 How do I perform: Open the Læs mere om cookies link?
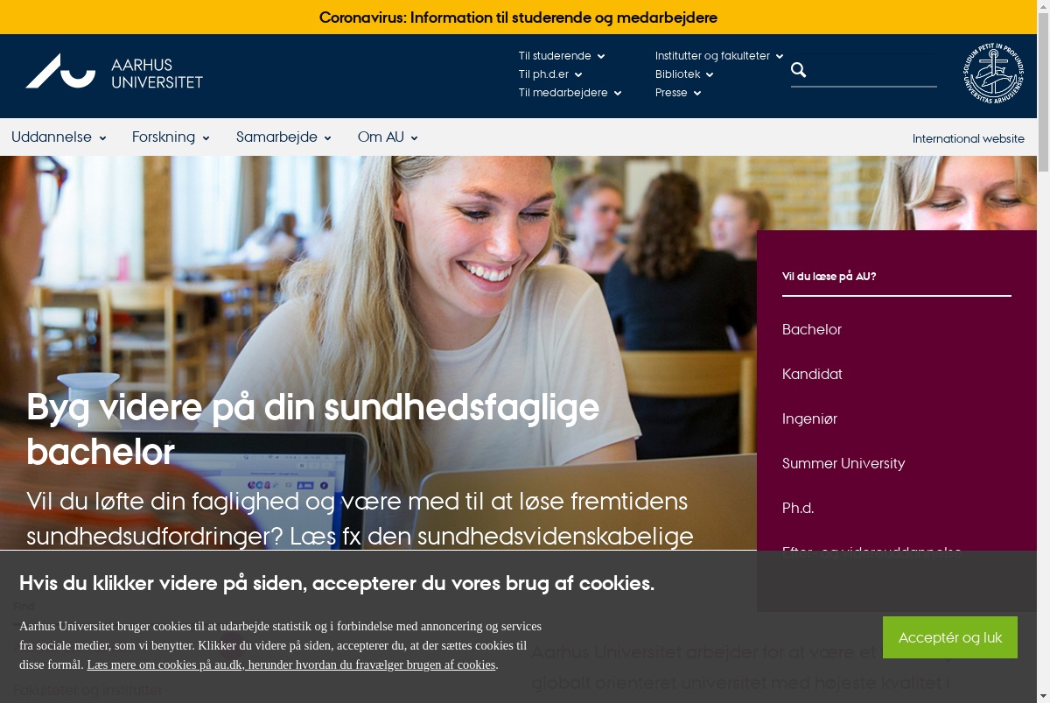(x=292, y=664)
